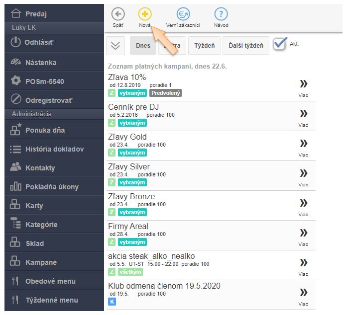Create a new campaign with Nová icon

(x=145, y=14)
